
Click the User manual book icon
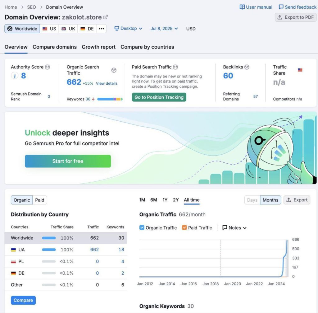click(242, 7)
